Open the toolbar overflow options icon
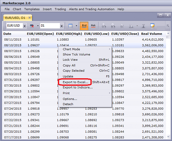 [x=168, y=26]
